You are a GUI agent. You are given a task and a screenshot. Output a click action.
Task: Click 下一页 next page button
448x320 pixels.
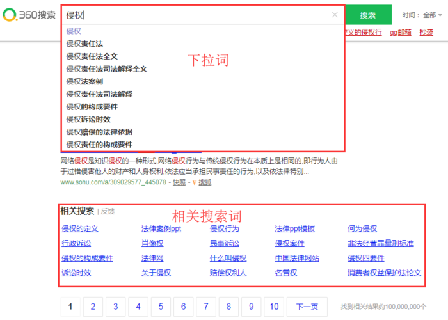[x=307, y=307]
